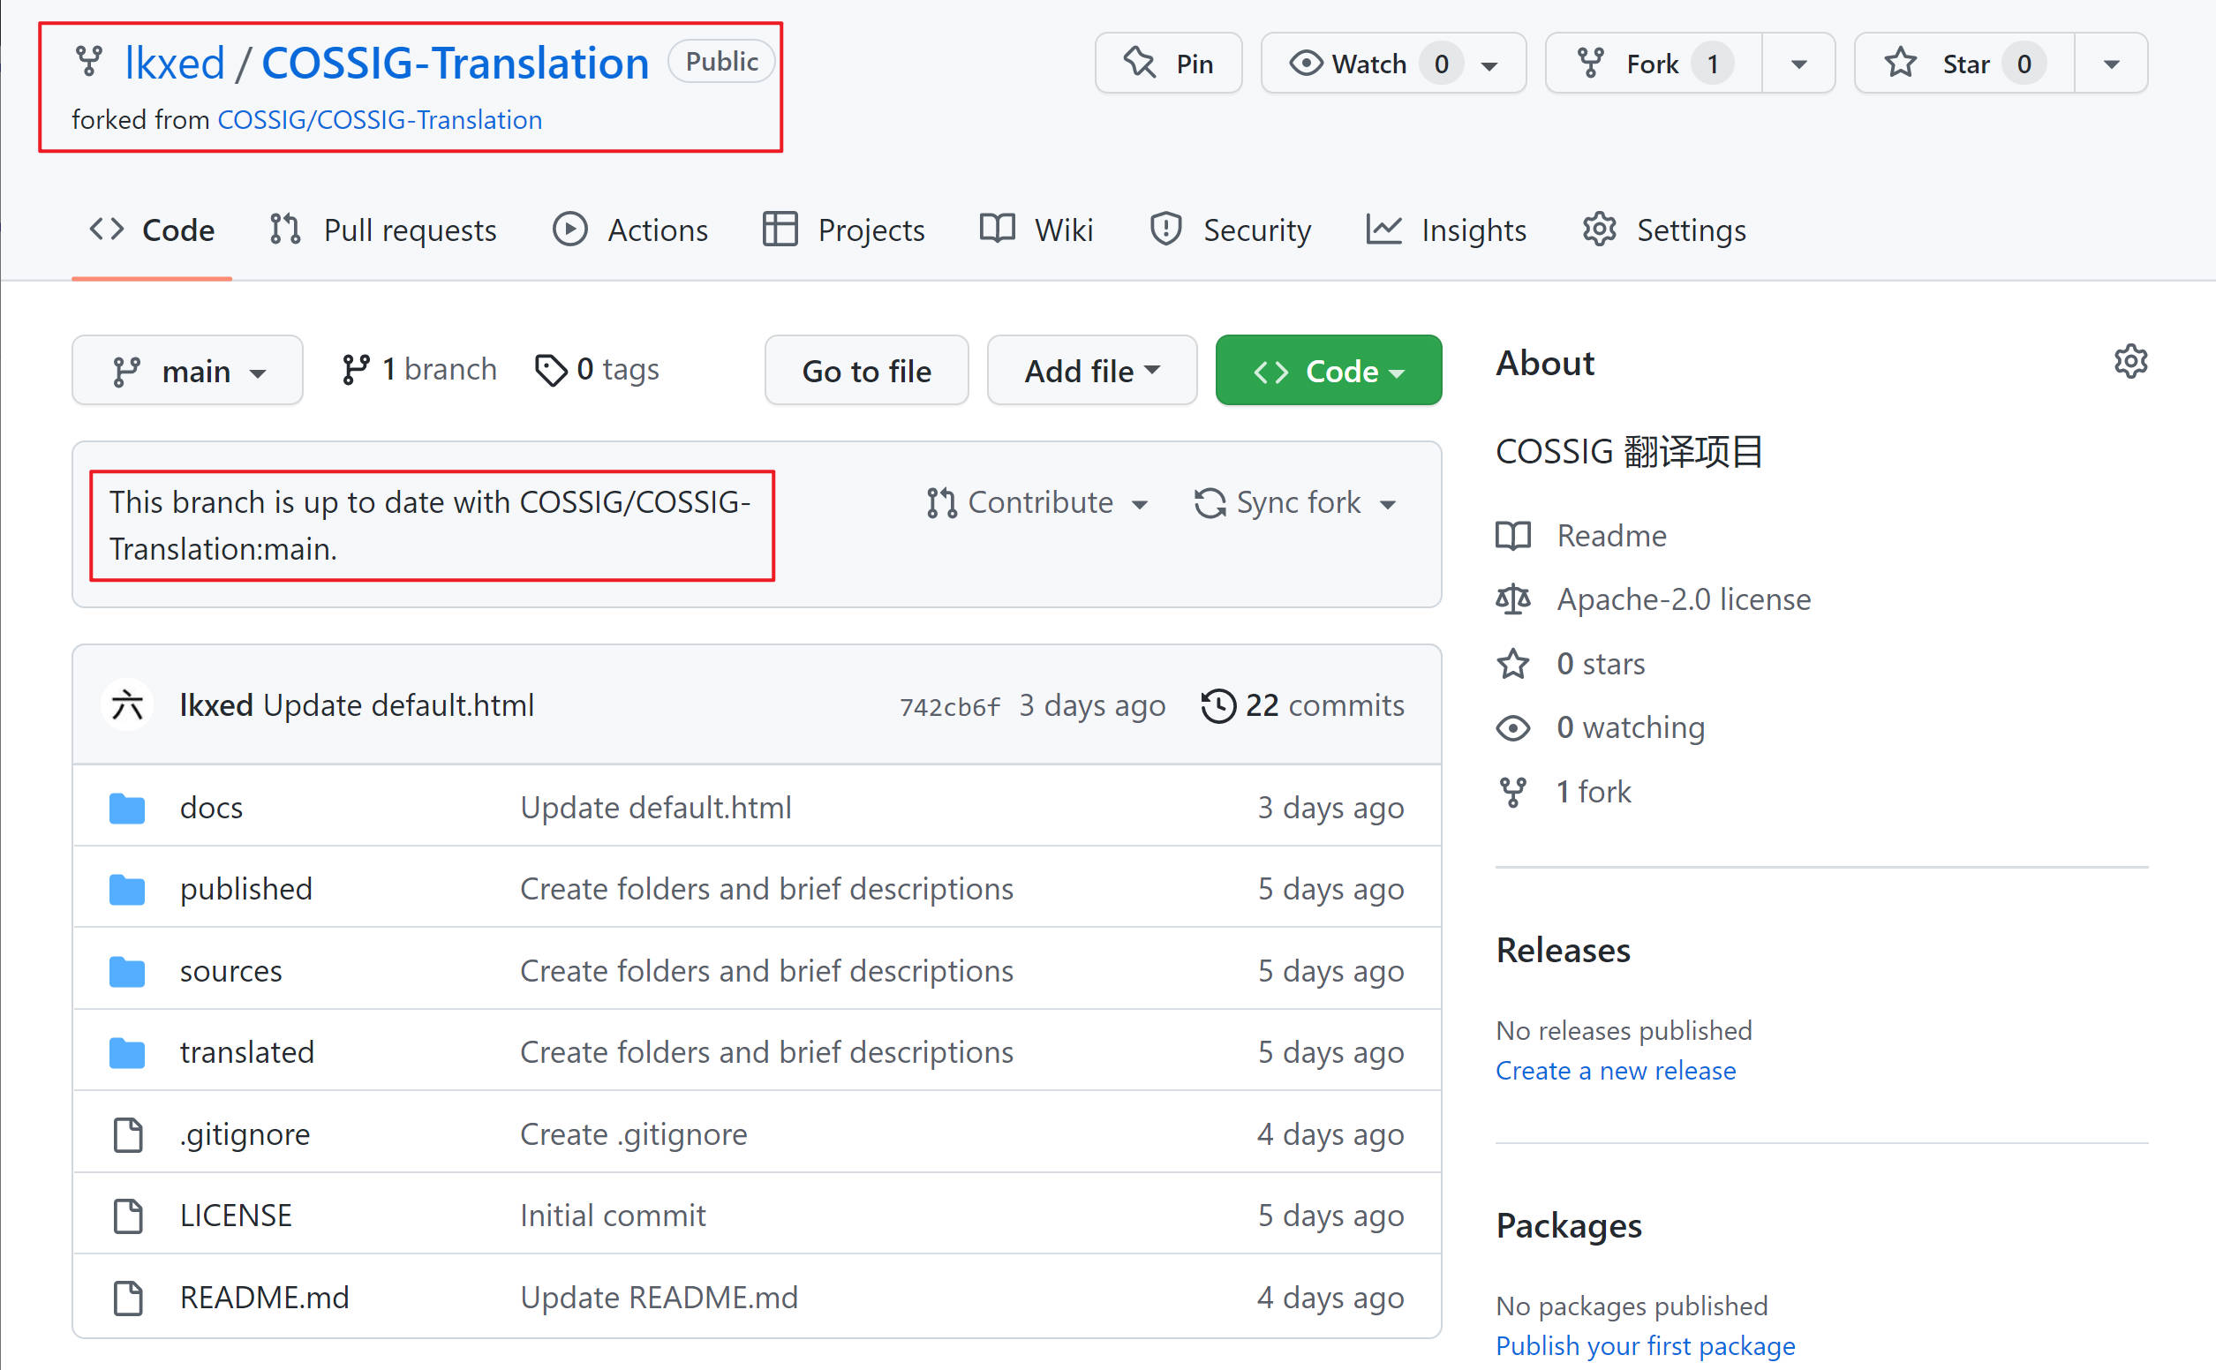Expand the Contribute dropdown
Image resolution: width=2216 pixels, height=1370 pixels.
click(x=1037, y=503)
